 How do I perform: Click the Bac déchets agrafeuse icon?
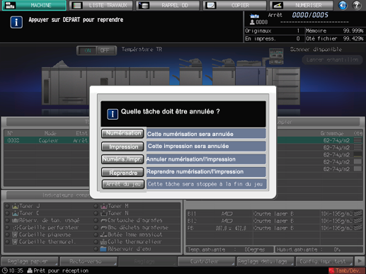[104, 227]
